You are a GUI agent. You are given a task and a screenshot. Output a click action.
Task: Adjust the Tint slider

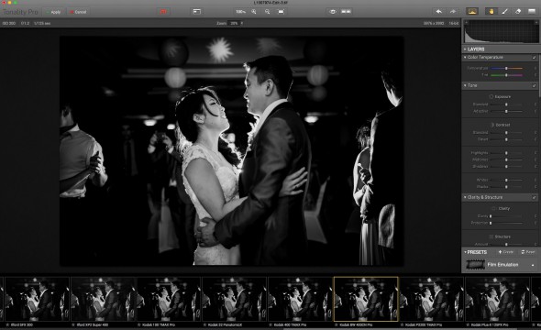point(506,75)
